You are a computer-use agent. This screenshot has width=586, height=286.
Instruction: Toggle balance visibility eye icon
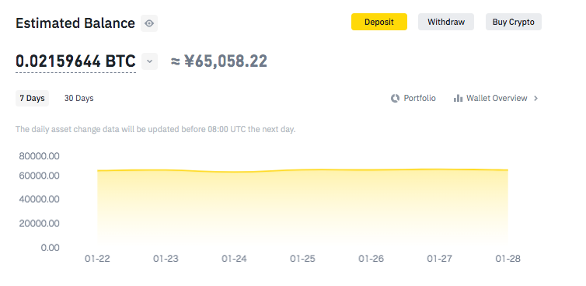point(149,23)
